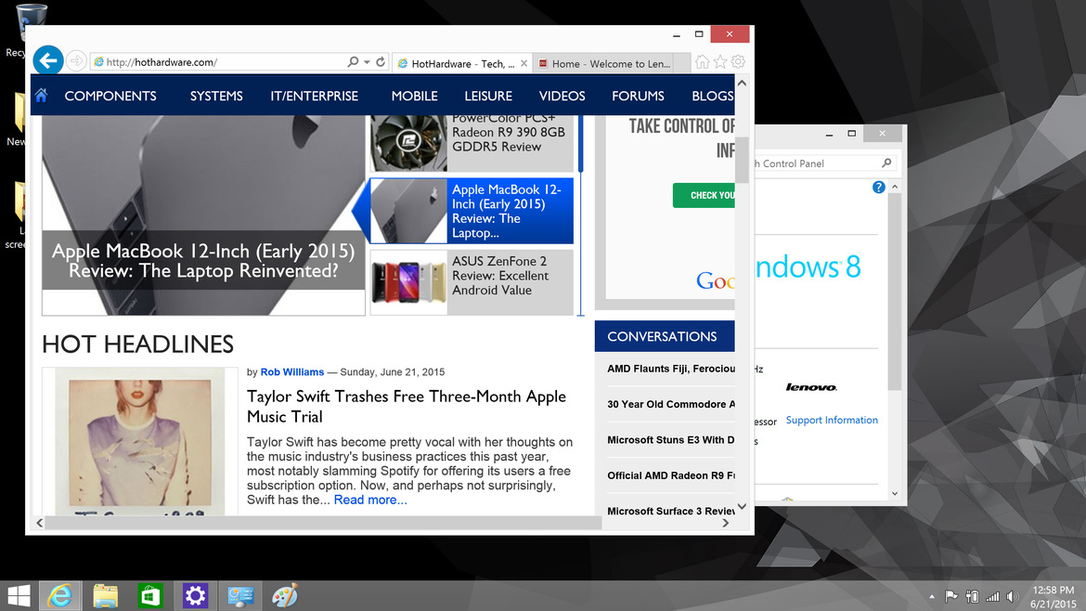Open File Explorer from the taskbar

click(105, 596)
